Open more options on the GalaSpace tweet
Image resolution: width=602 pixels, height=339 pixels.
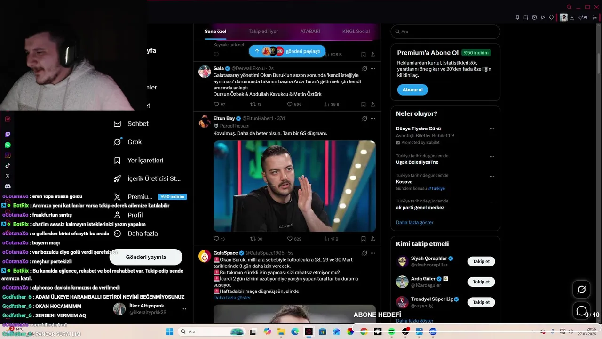[x=373, y=253]
